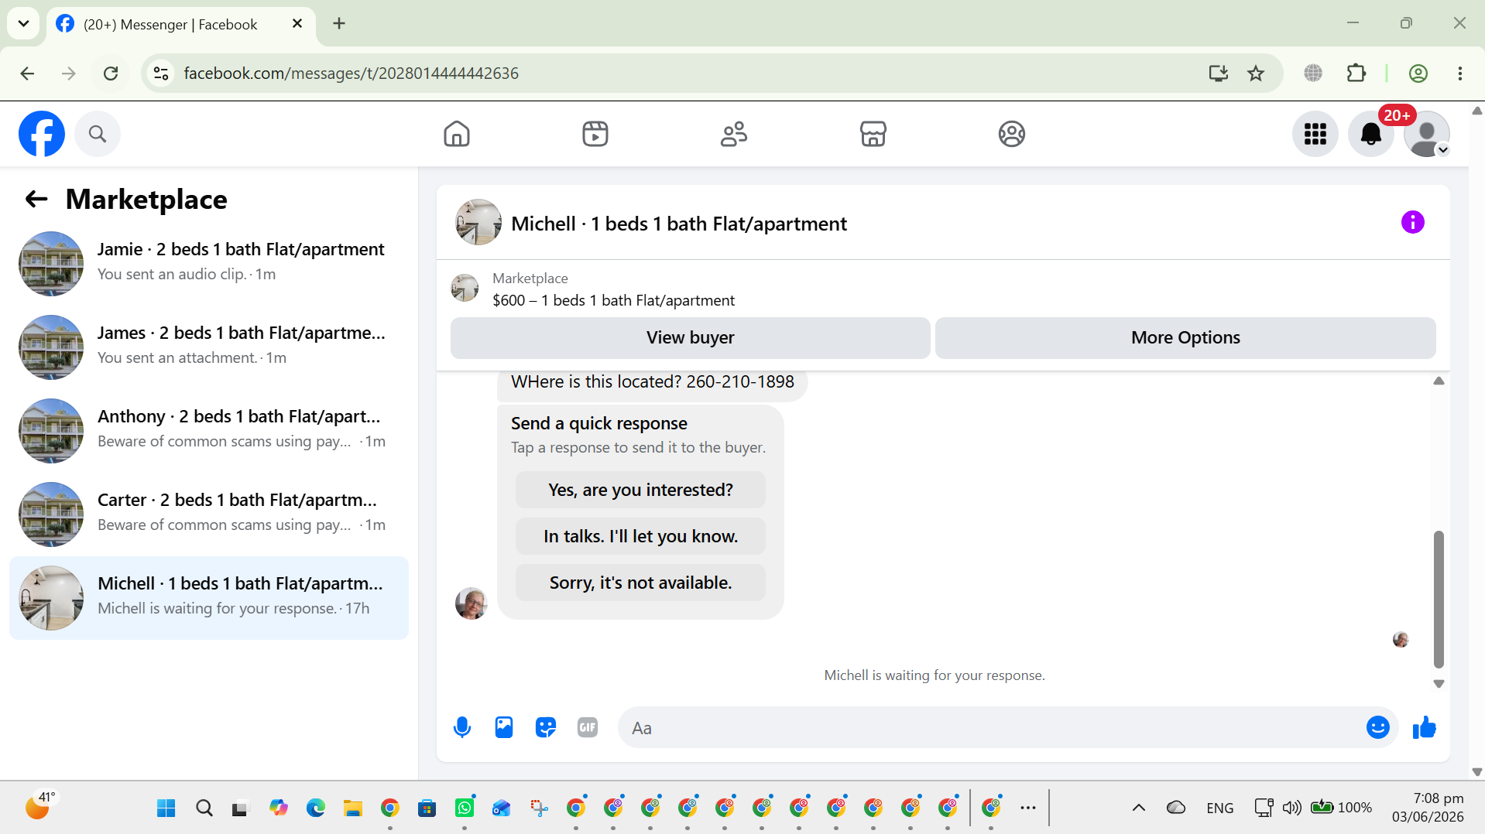
Task: Send 'In talks. I'll let you know.'
Action: click(x=640, y=536)
